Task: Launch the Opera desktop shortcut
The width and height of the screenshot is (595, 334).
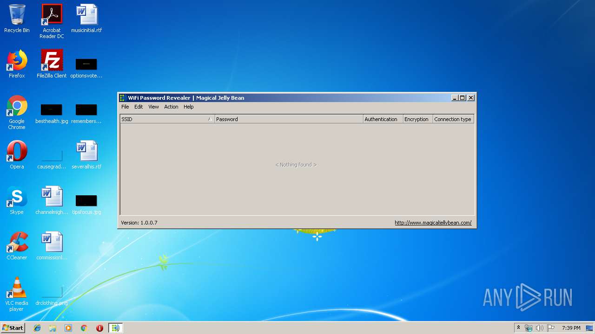Action: [17, 155]
